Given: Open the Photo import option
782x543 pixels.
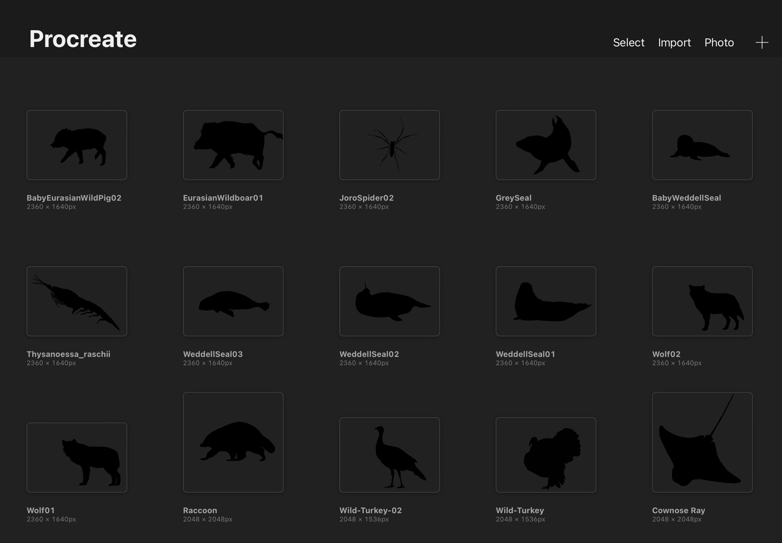Looking at the screenshot, I should click(x=719, y=43).
